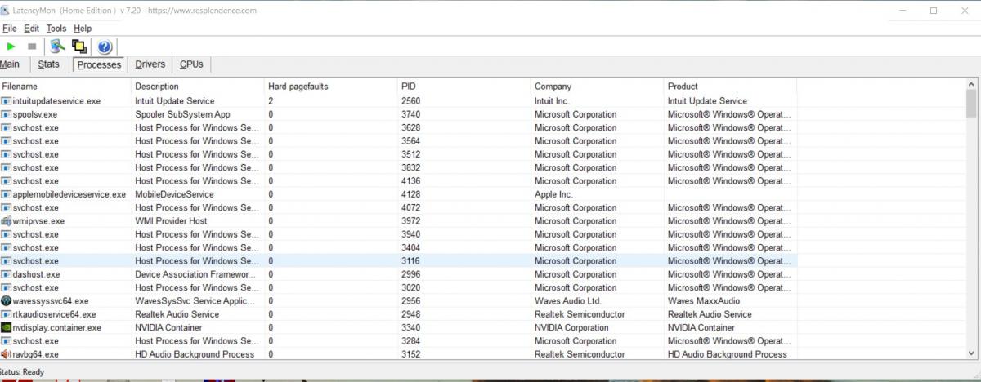Image resolution: width=981 pixels, height=382 pixels.
Task: Switch to the CPUs tab
Action: click(192, 64)
